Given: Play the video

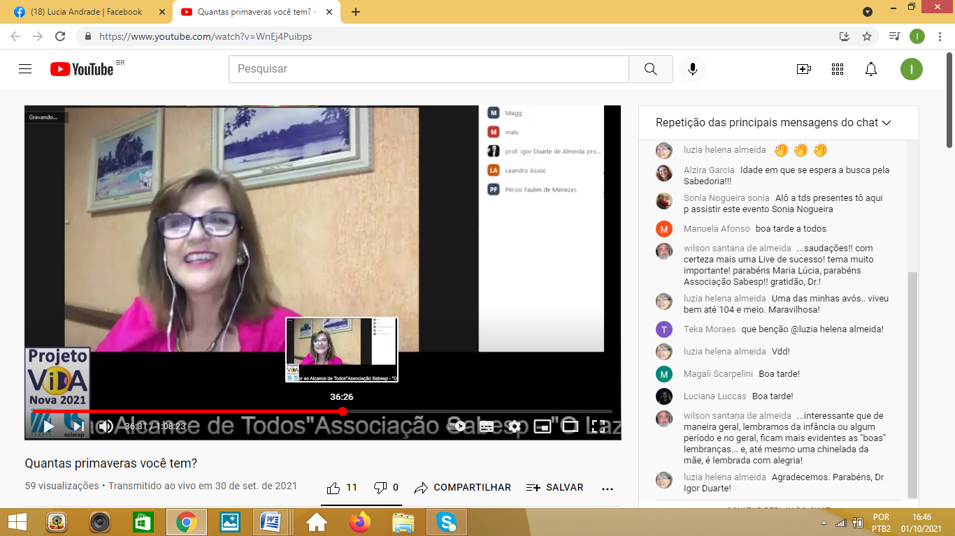Looking at the screenshot, I should (x=48, y=426).
